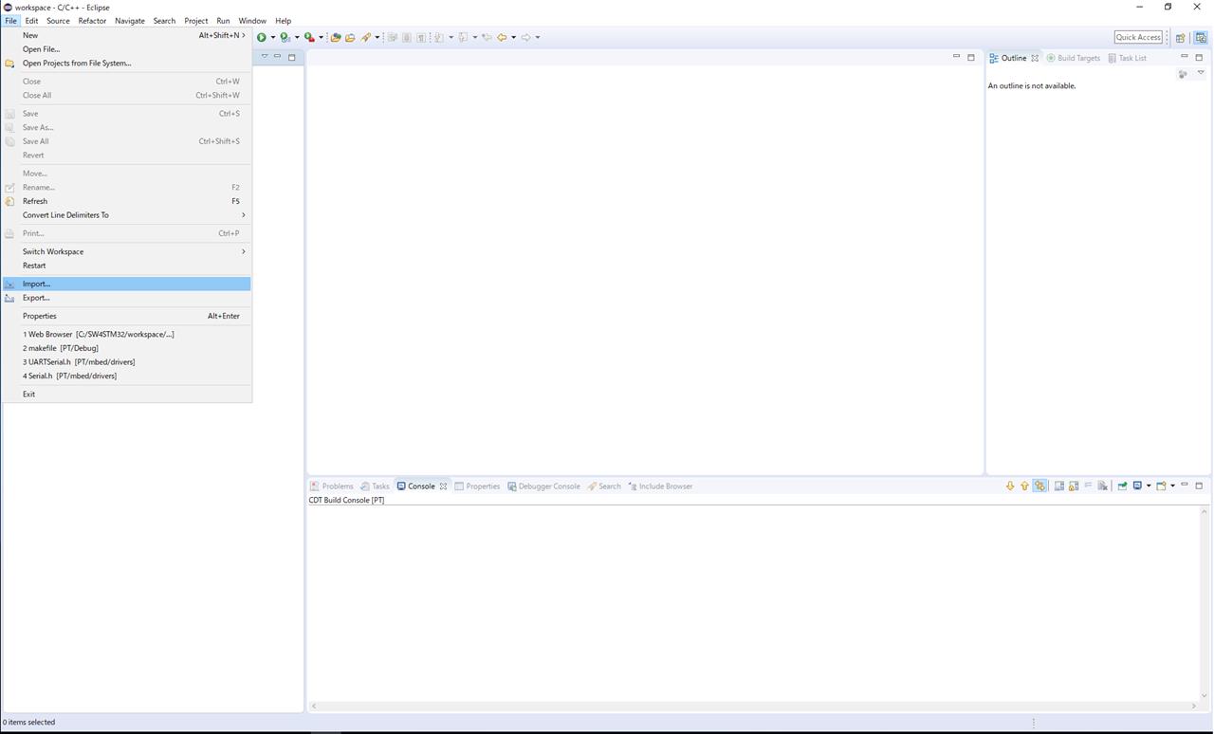
Task: Click the Run with coverage/profile icon
Action: [x=284, y=37]
